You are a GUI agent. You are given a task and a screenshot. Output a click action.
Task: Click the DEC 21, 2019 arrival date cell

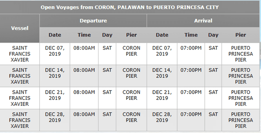click(x=162, y=95)
